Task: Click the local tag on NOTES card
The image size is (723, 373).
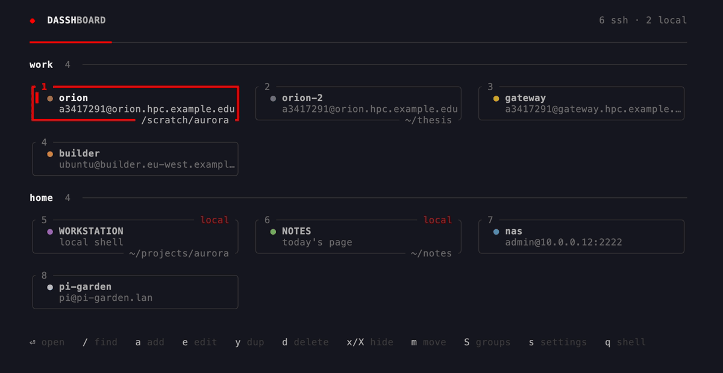Action: click(437, 220)
